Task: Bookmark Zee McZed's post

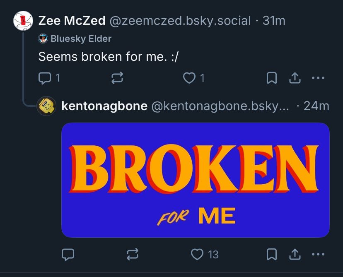Action: tap(271, 77)
